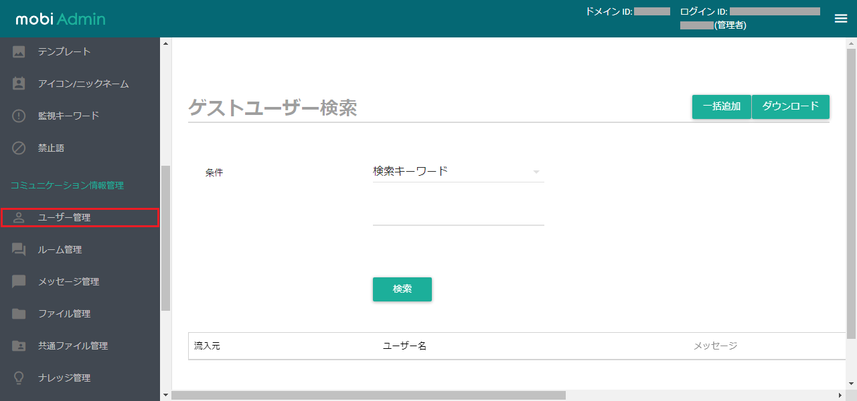Open the hamburger menu at top right
The height and width of the screenshot is (401, 857).
(x=841, y=19)
